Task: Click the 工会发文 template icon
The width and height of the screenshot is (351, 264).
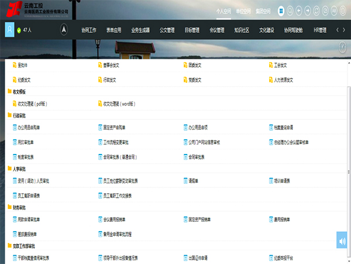Action: (271, 65)
